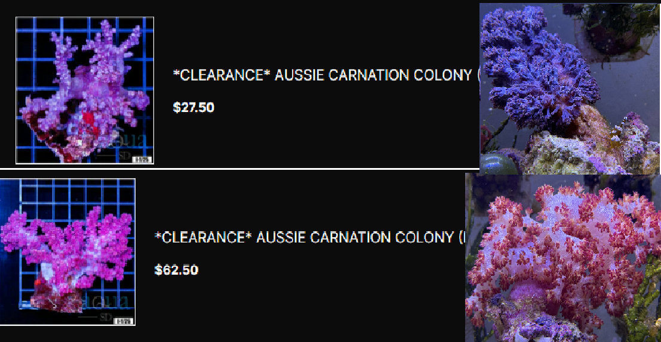Click the $62.50 price label
Viewport: 661px width, 342px height.
click(176, 270)
